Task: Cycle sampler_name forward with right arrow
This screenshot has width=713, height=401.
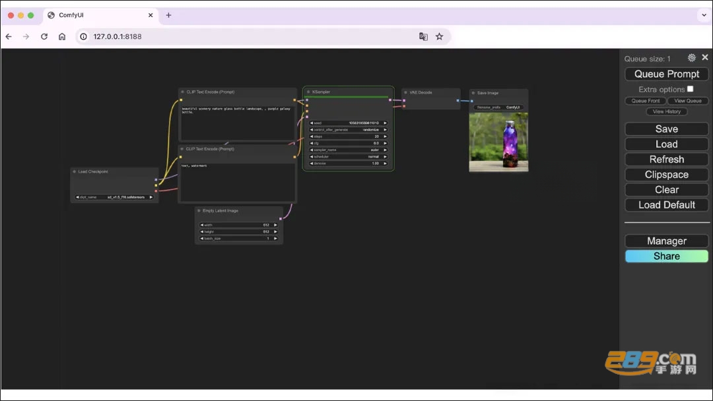Action: [x=385, y=150]
